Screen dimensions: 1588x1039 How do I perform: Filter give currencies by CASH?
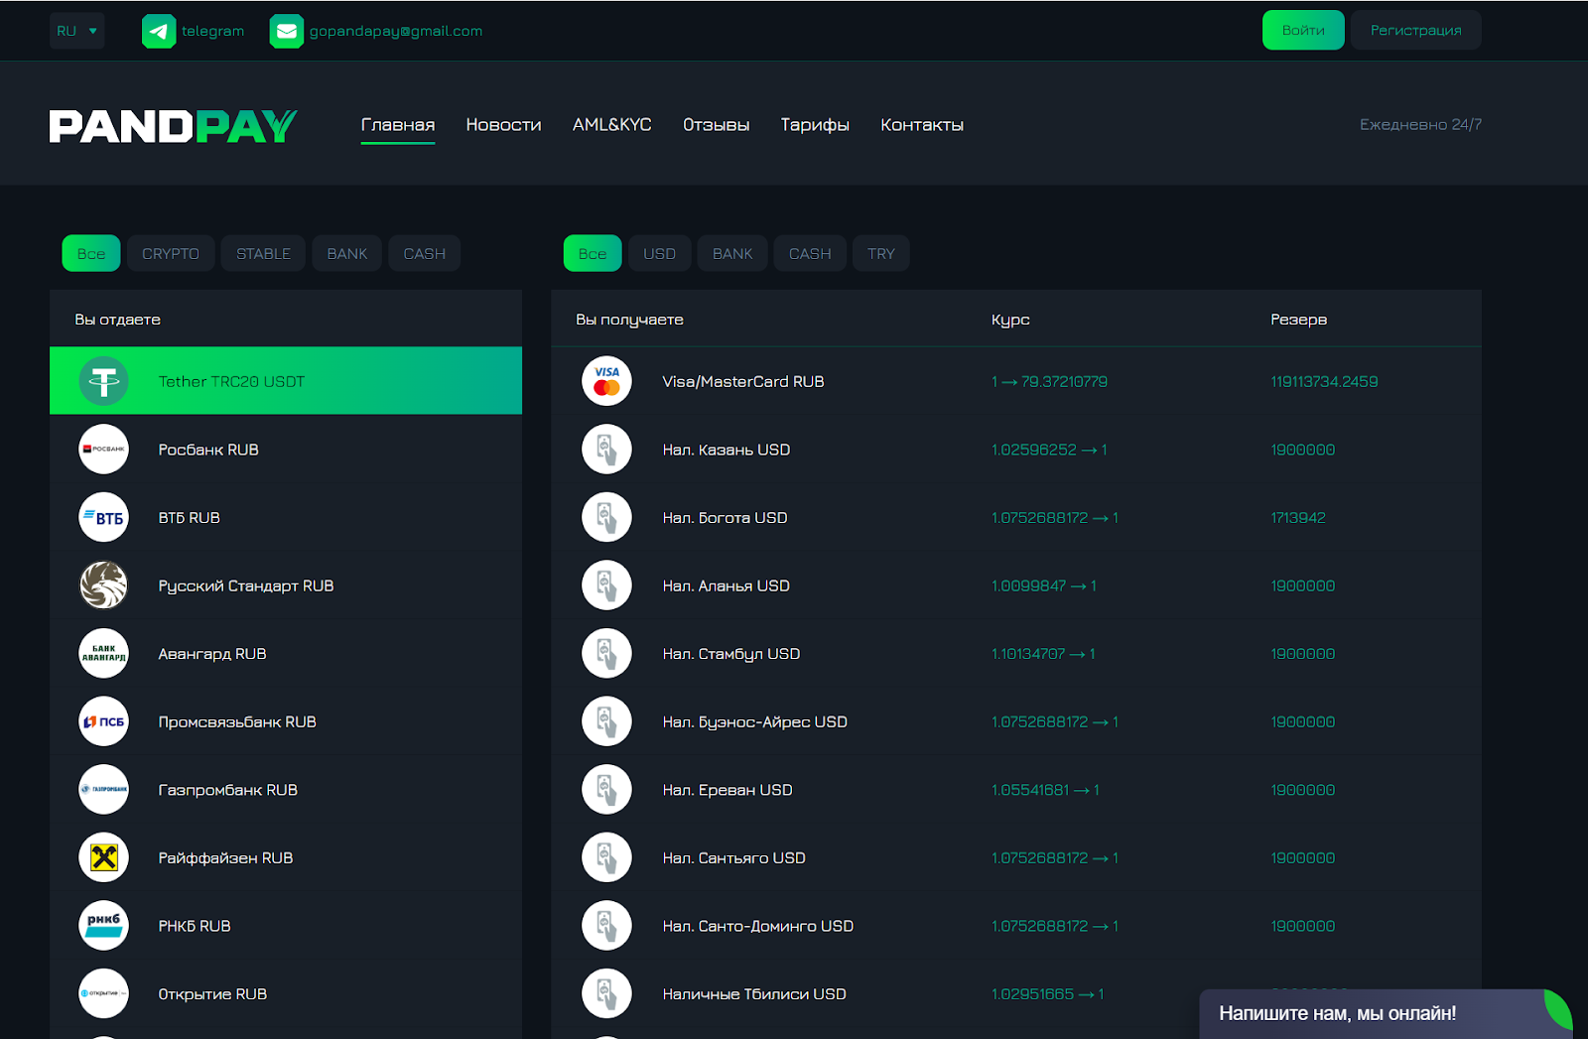tap(424, 253)
